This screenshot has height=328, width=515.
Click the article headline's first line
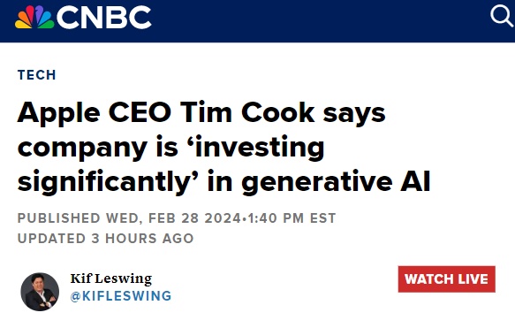(x=201, y=114)
